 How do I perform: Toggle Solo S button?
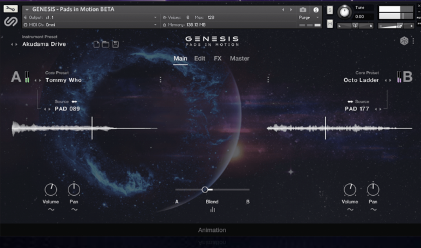[330, 10]
